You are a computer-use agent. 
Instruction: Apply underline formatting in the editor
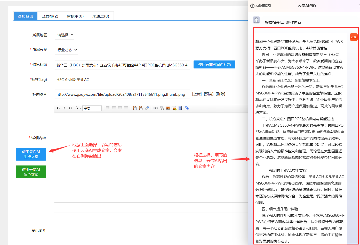click(70, 108)
